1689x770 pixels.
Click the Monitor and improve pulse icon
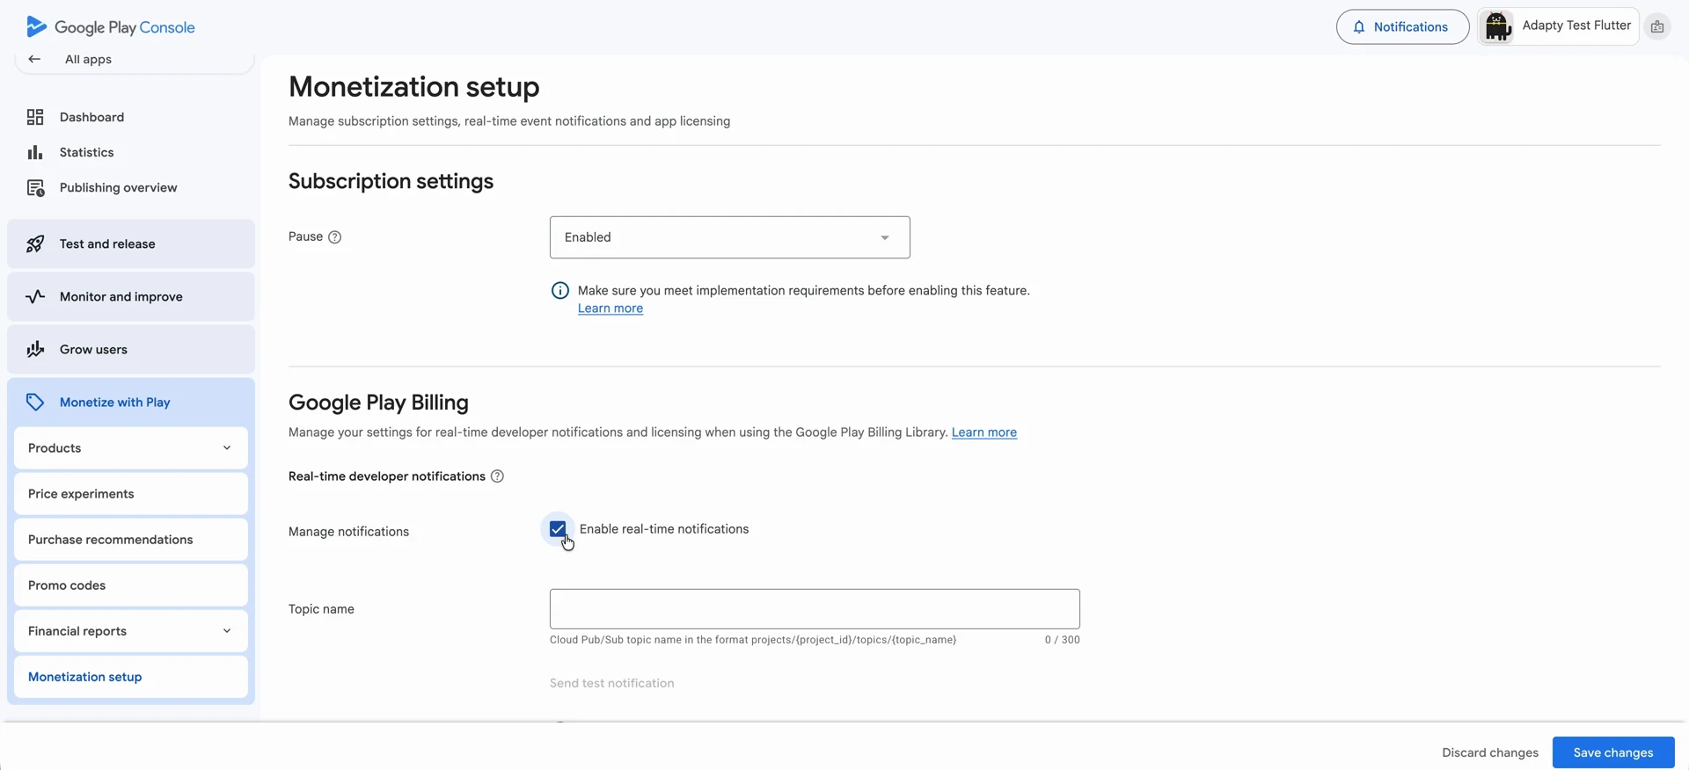click(35, 297)
